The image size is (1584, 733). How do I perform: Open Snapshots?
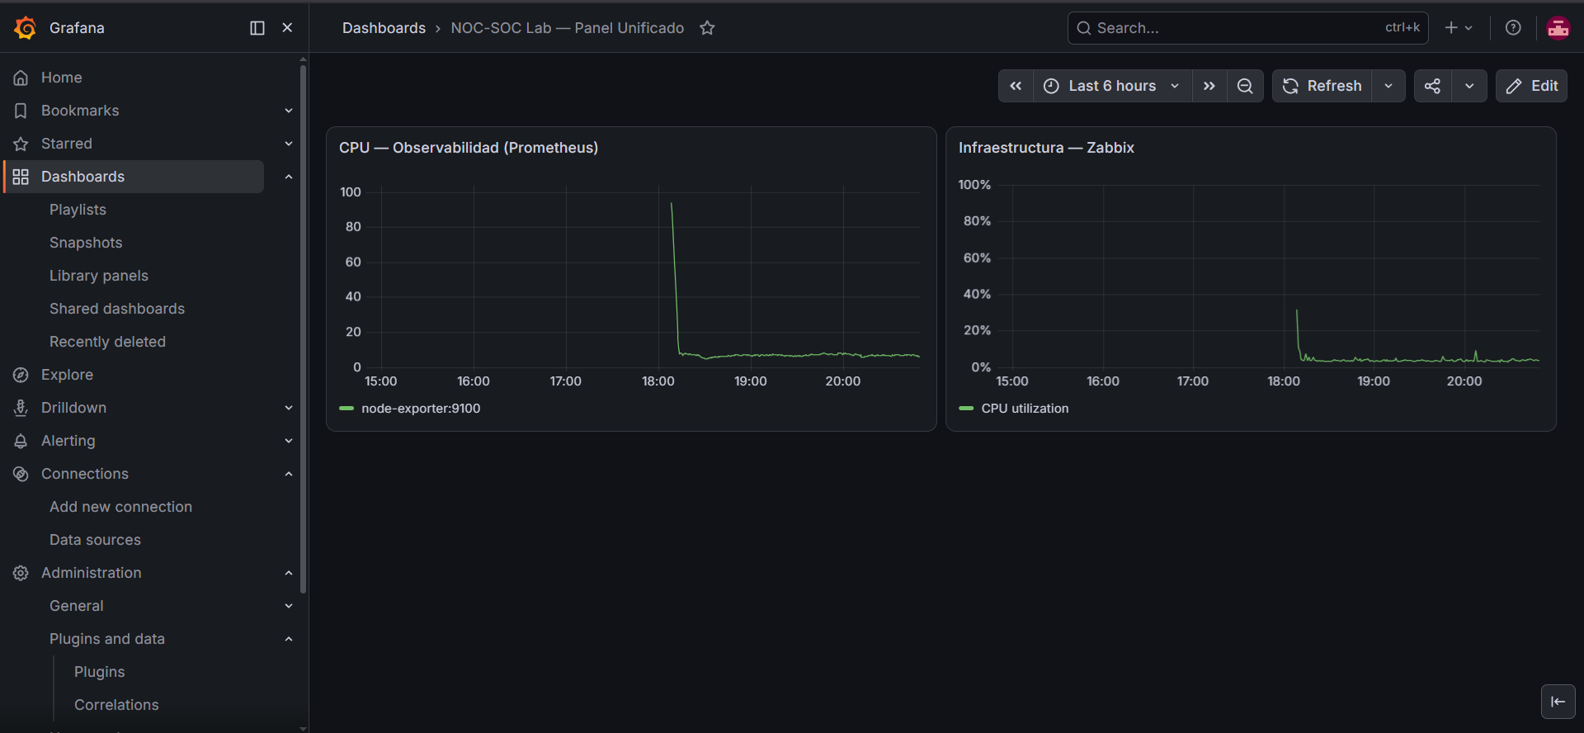pos(86,243)
